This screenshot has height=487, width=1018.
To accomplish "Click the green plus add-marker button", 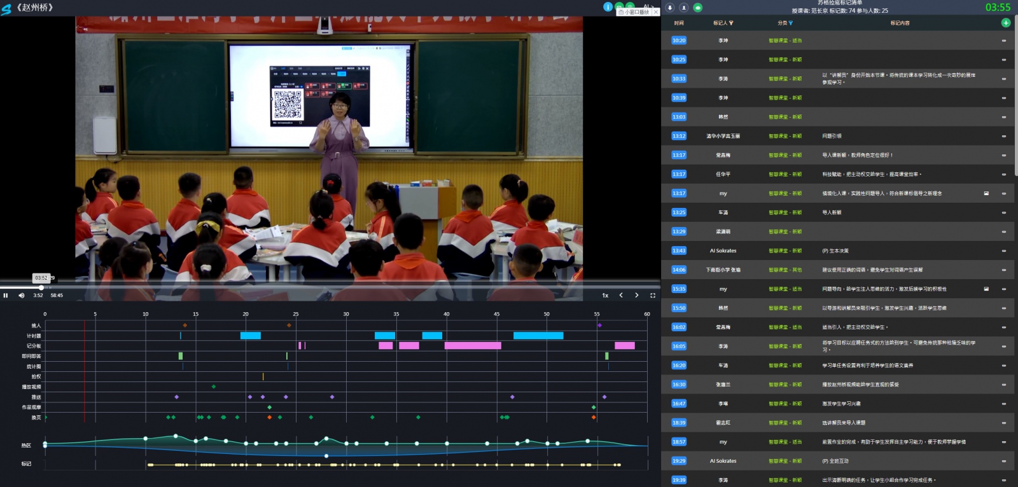I will [x=1005, y=23].
